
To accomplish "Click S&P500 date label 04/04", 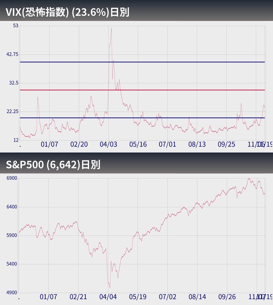I will [108, 297].
